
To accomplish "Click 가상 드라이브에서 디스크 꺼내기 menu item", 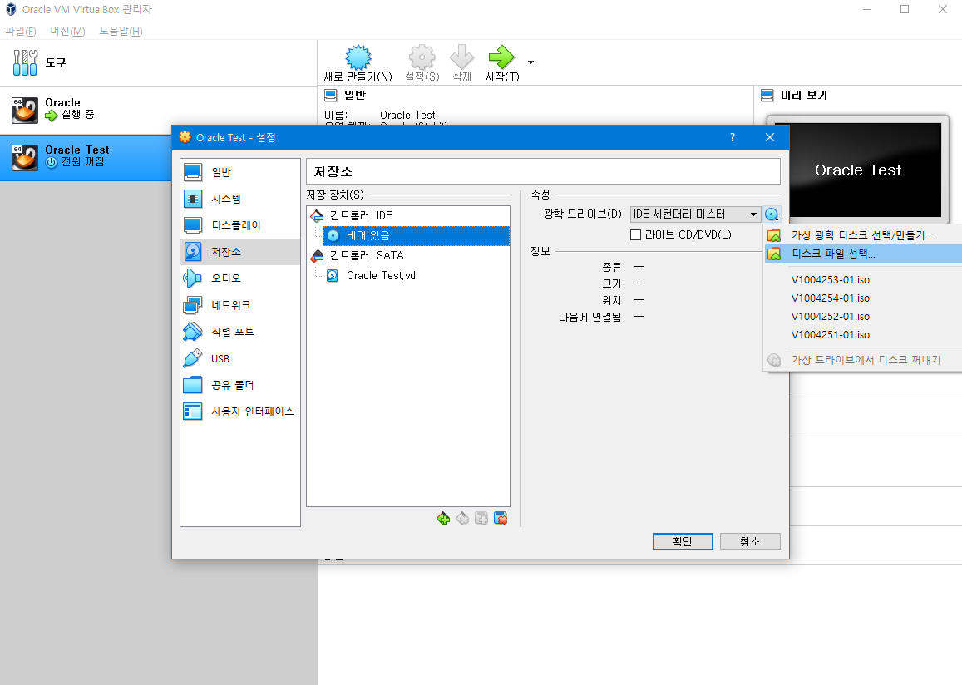I will coord(862,360).
